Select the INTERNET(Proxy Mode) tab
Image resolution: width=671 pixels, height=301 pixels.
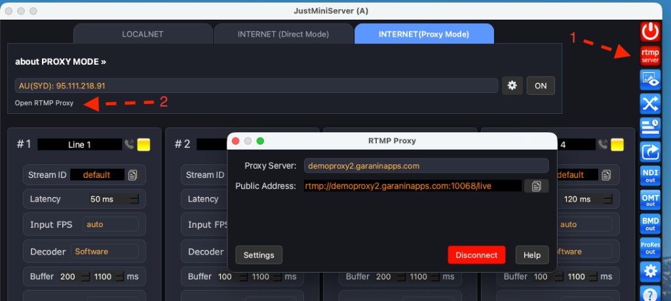click(x=424, y=34)
